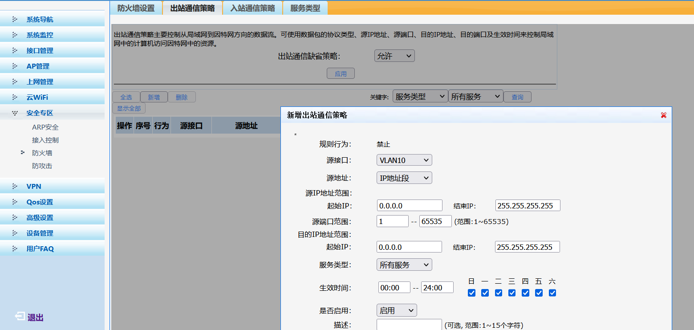This screenshot has width=694, height=330.
Task: Open the 出站通信缺省策略 允许 dropdown
Action: pyautogui.click(x=394, y=56)
